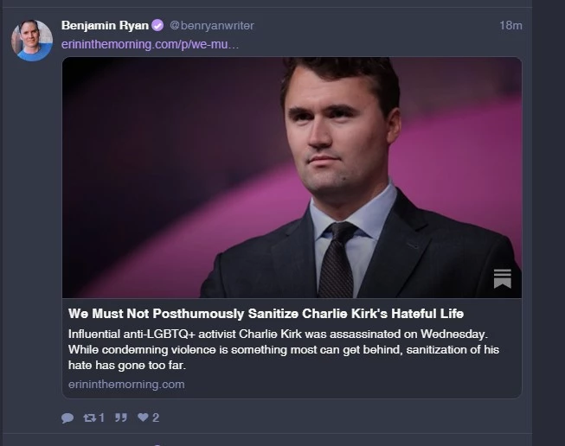This screenshot has height=446, width=565.
Task: Reply to Benjamin Ryan's post
Action: point(67,417)
